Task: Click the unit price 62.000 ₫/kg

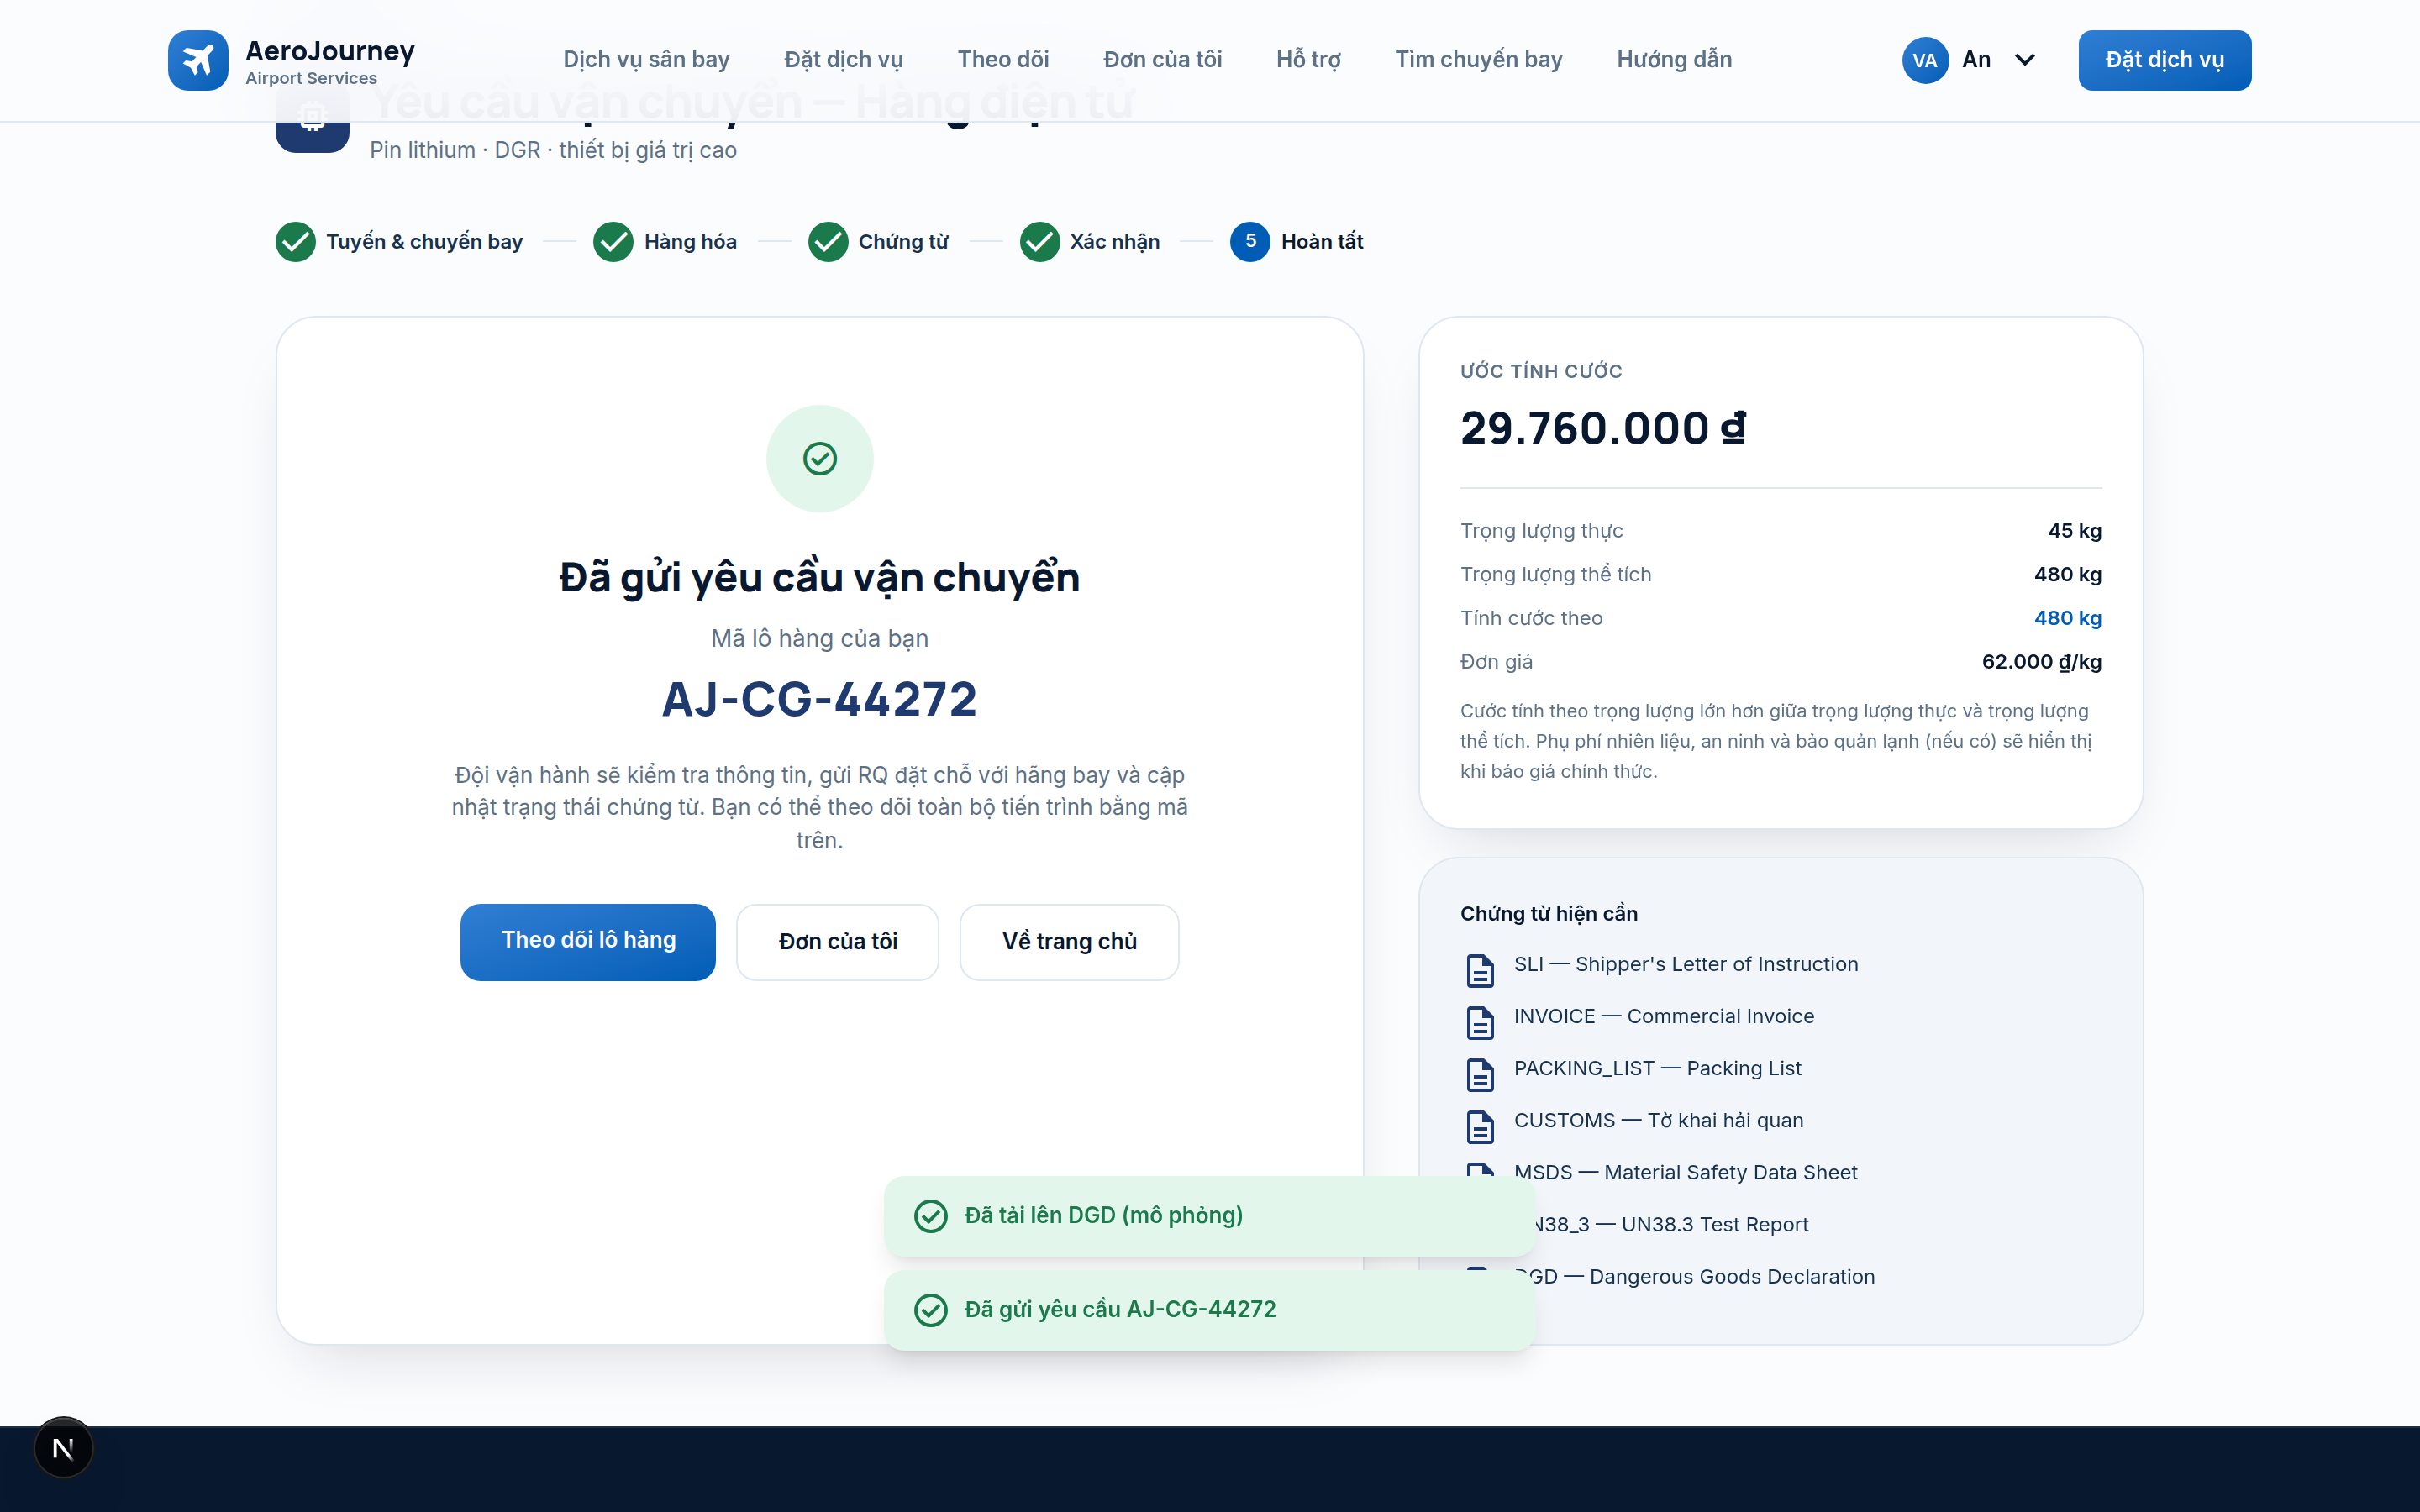Action: point(2041,662)
